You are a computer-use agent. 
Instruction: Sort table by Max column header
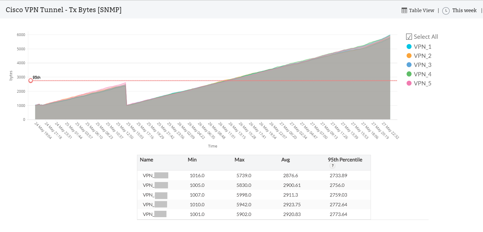click(239, 160)
